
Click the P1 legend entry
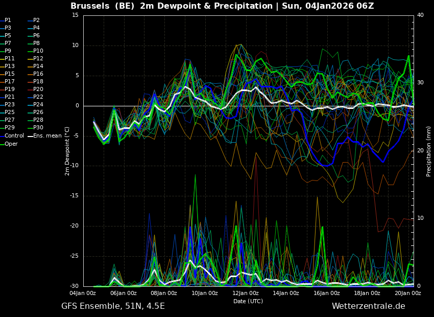(x=6, y=20)
